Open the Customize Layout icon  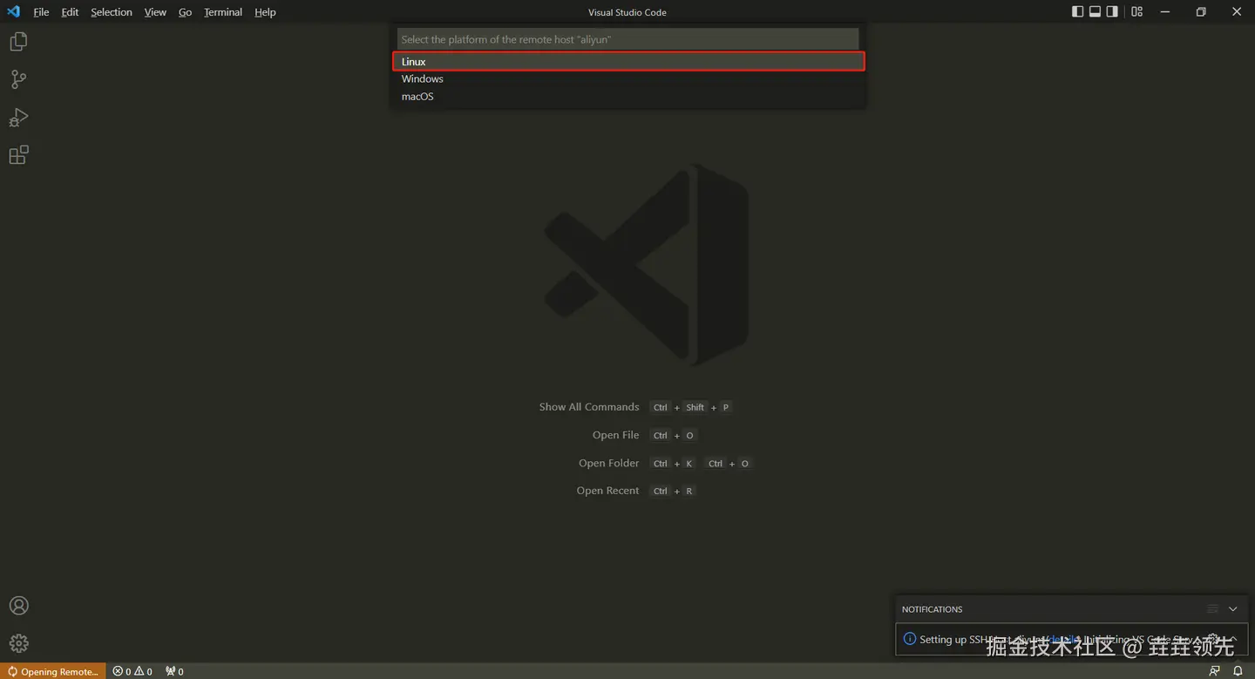tap(1136, 12)
